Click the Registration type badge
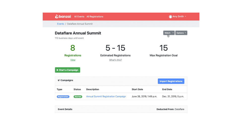This screenshot has width=242, height=126. click(x=63, y=97)
